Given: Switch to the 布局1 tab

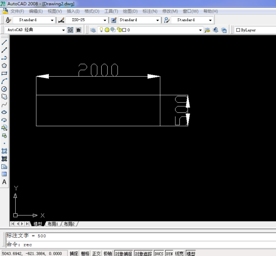Looking at the screenshot, I should [52, 224].
